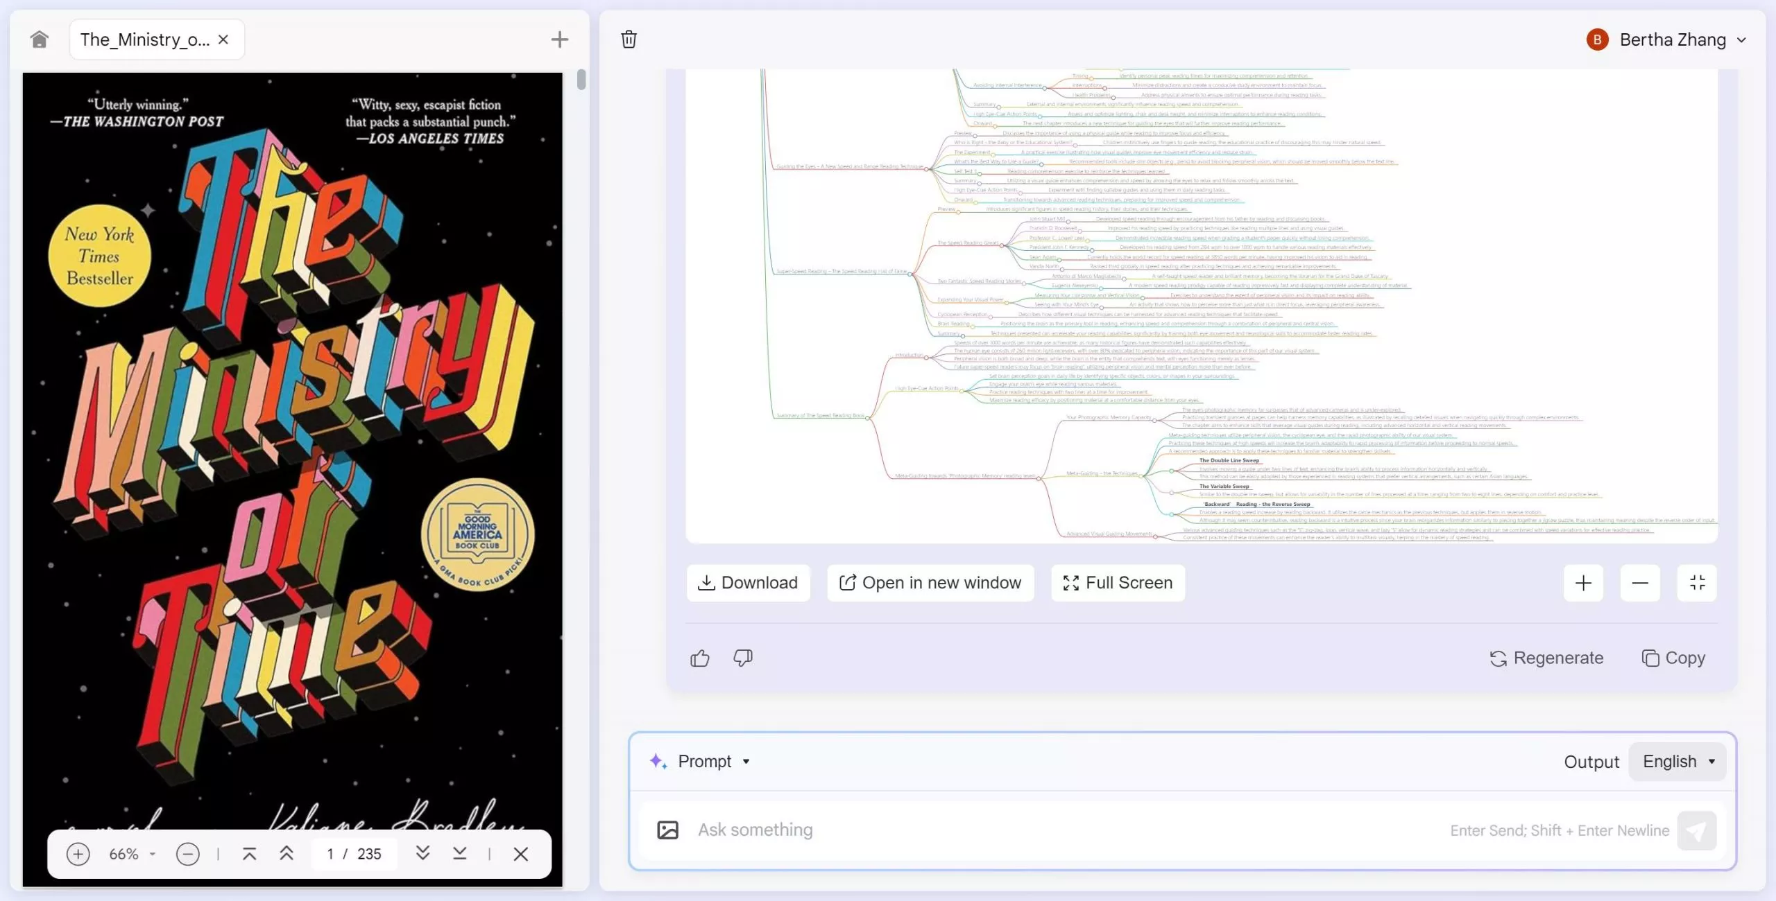Delete the conversation using the trash icon
The width and height of the screenshot is (1776, 901).
click(x=629, y=40)
